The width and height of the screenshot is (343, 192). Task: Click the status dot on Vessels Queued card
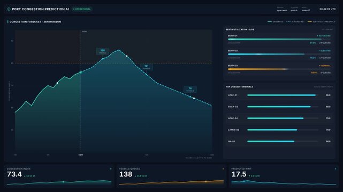click(223, 169)
